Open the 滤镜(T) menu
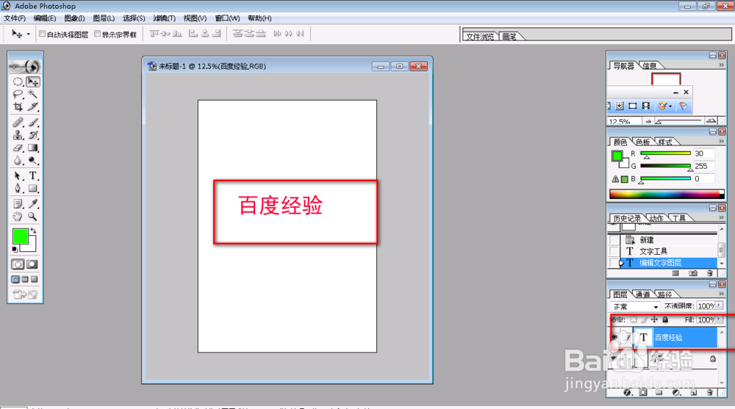Screen dimensions: 735x409 click(x=164, y=18)
